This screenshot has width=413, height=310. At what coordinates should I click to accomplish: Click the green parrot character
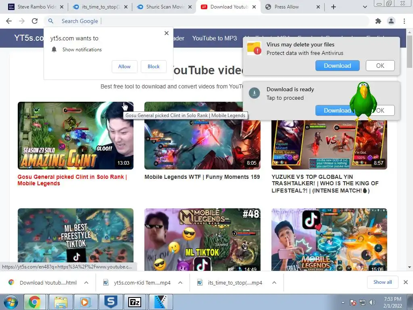(x=363, y=101)
